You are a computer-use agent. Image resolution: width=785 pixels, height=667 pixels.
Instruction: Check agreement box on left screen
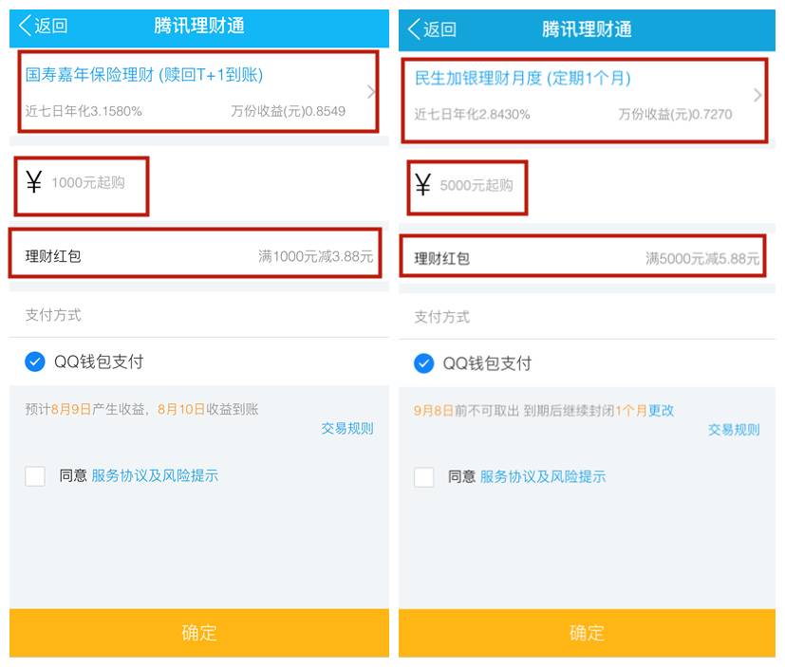pyautogui.click(x=35, y=476)
